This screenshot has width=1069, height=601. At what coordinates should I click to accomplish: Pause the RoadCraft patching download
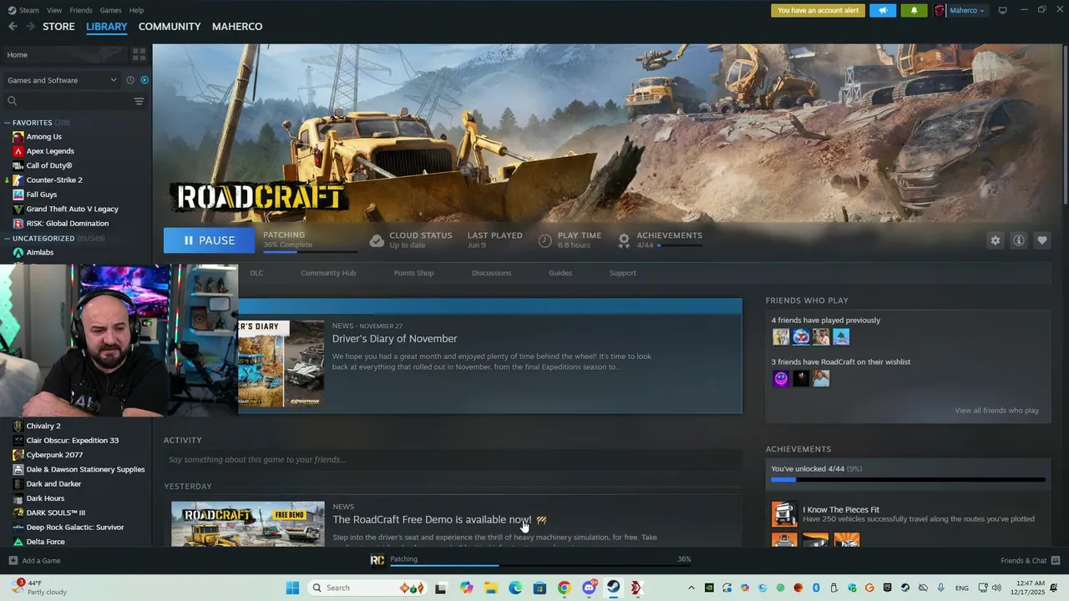pyautogui.click(x=209, y=240)
